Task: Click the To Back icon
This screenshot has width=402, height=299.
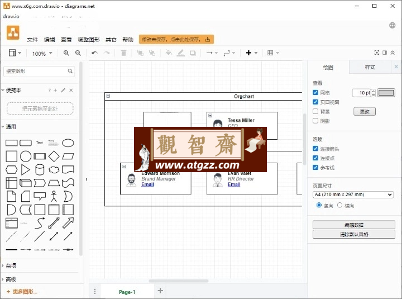Action: pyautogui.click(x=152, y=53)
